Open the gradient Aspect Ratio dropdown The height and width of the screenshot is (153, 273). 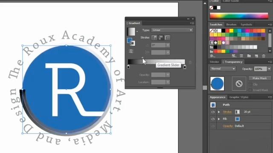click(168, 52)
